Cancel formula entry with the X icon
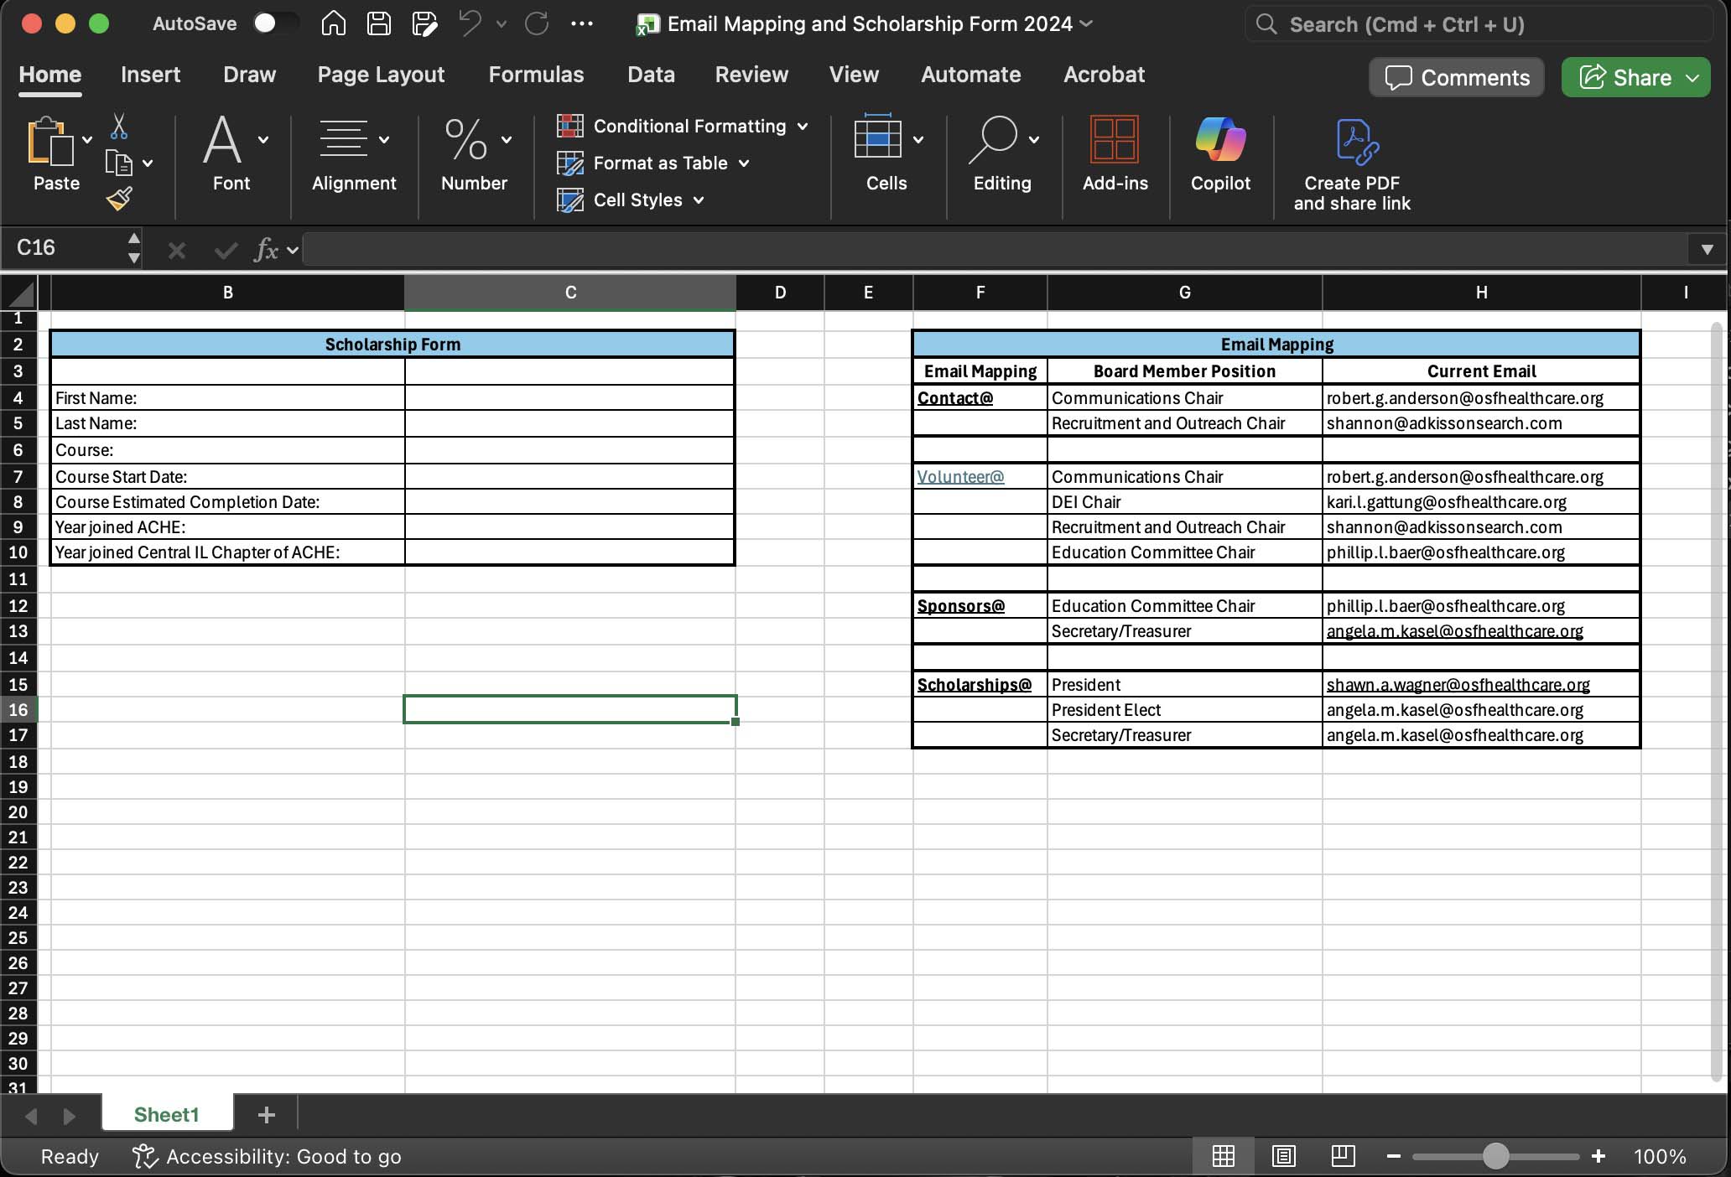The image size is (1731, 1177). pyautogui.click(x=176, y=250)
